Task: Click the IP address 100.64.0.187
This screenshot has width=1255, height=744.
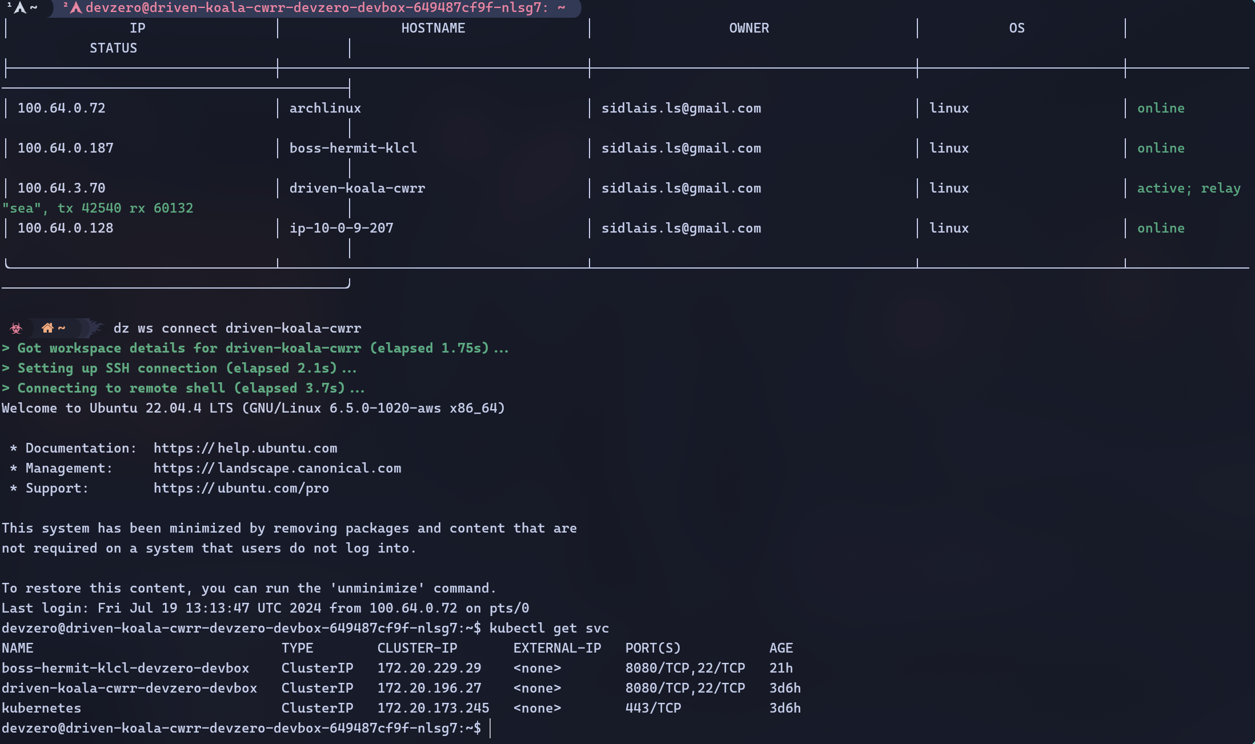Action: [x=66, y=148]
